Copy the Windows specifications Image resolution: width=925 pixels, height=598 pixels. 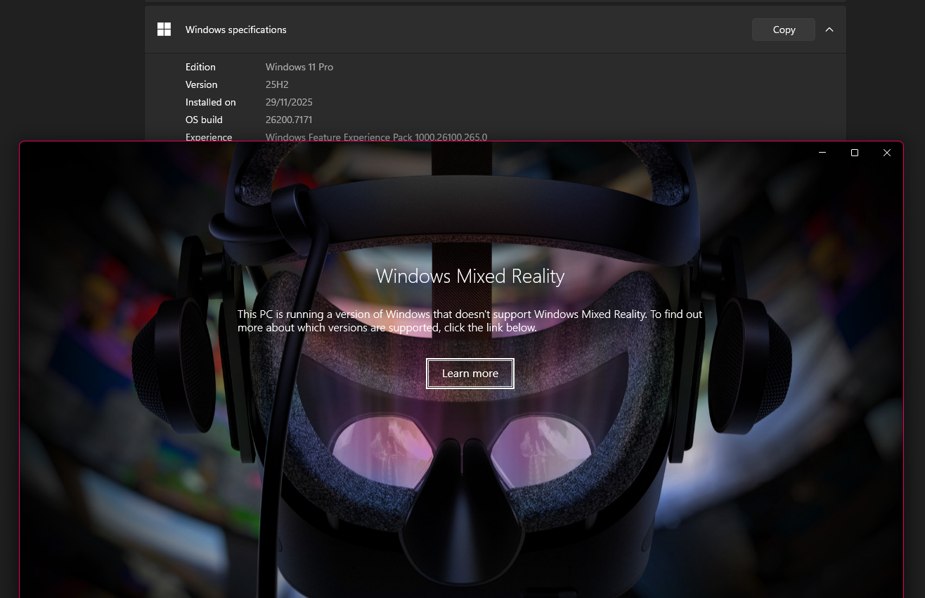pyautogui.click(x=783, y=30)
